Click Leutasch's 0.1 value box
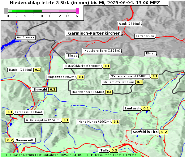 [146, 108]
